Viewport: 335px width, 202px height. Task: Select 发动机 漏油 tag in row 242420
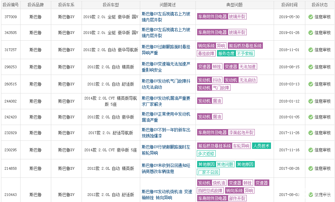coord(210,117)
